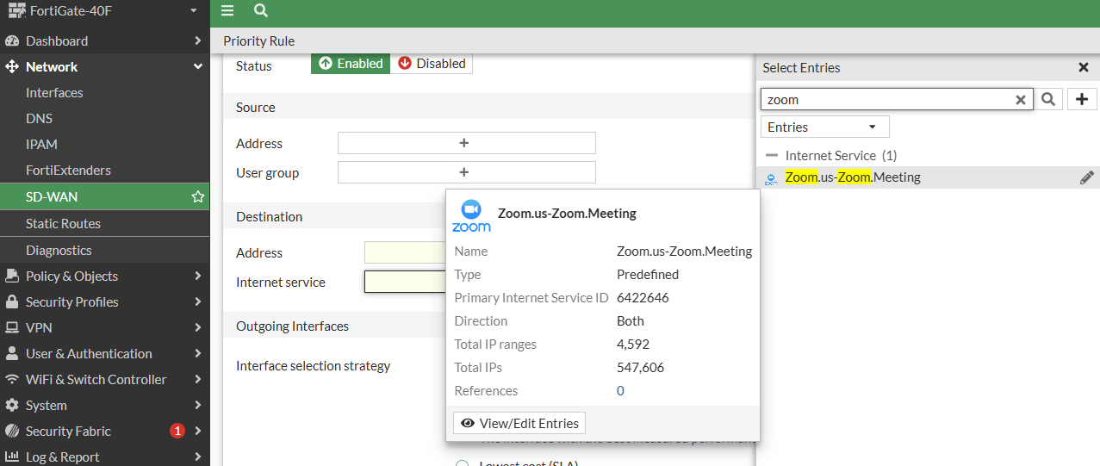
Task: Collapse the Internet Service group
Action: pyautogui.click(x=772, y=156)
